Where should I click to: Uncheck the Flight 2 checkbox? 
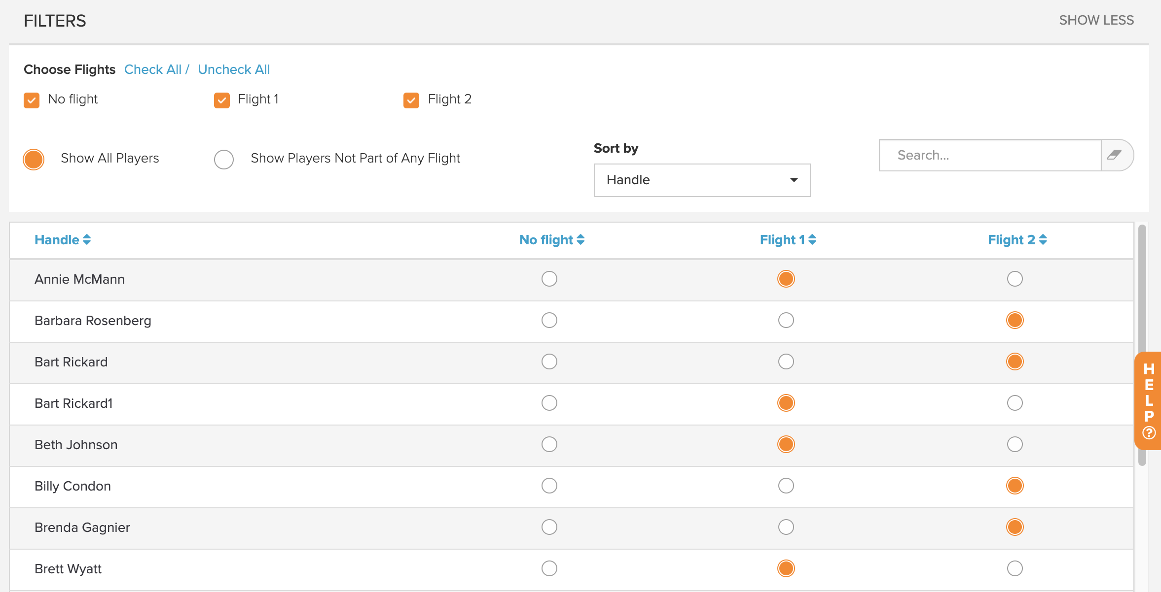411,100
